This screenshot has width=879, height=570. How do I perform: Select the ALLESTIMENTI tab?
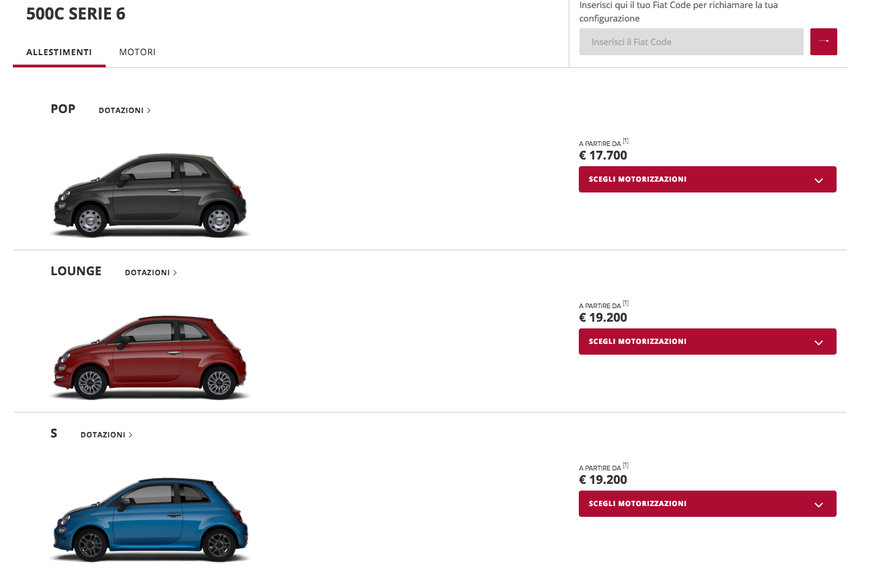click(59, 52)
